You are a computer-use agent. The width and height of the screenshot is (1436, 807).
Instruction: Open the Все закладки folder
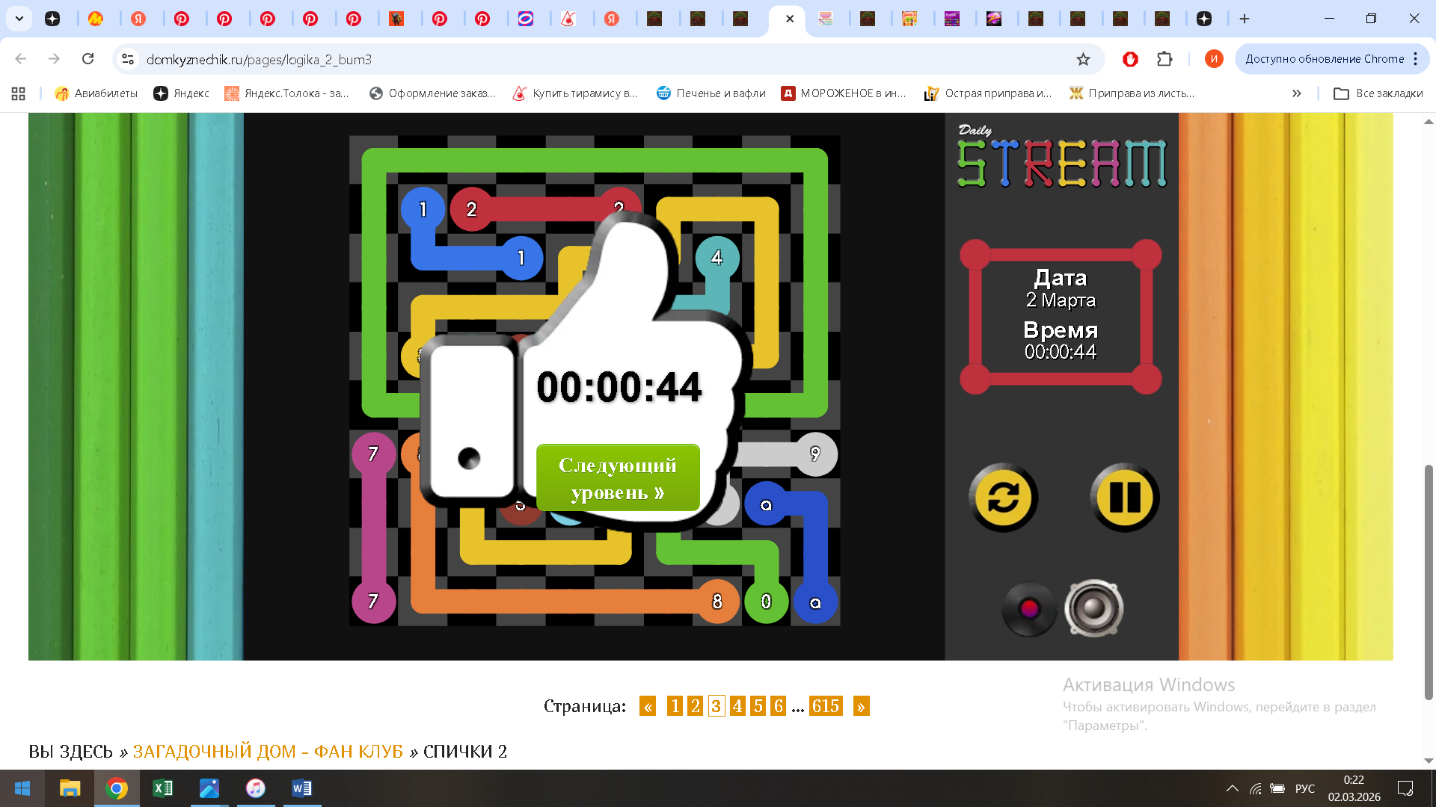point(1378,93)
